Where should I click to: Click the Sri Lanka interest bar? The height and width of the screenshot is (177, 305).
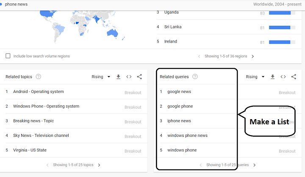(x=280, y=27)
